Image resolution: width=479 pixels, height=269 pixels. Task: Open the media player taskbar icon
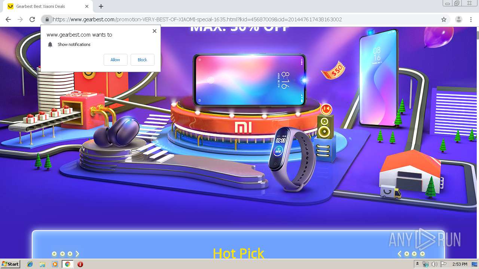click(x=55, y=264)
